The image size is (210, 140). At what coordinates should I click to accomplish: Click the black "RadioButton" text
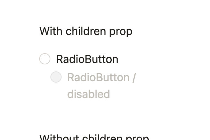pos(87,59)
